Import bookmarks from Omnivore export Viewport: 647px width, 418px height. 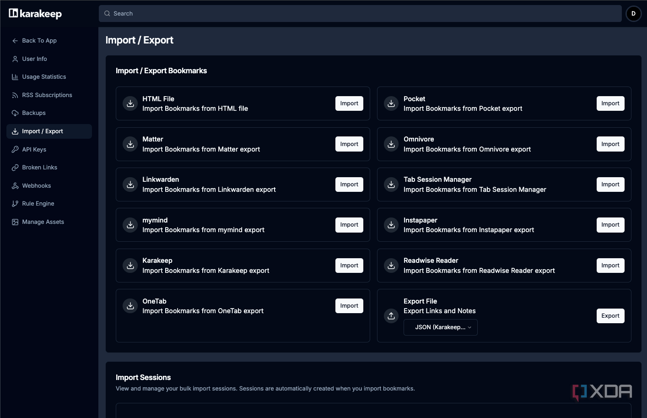coord(610,144)
